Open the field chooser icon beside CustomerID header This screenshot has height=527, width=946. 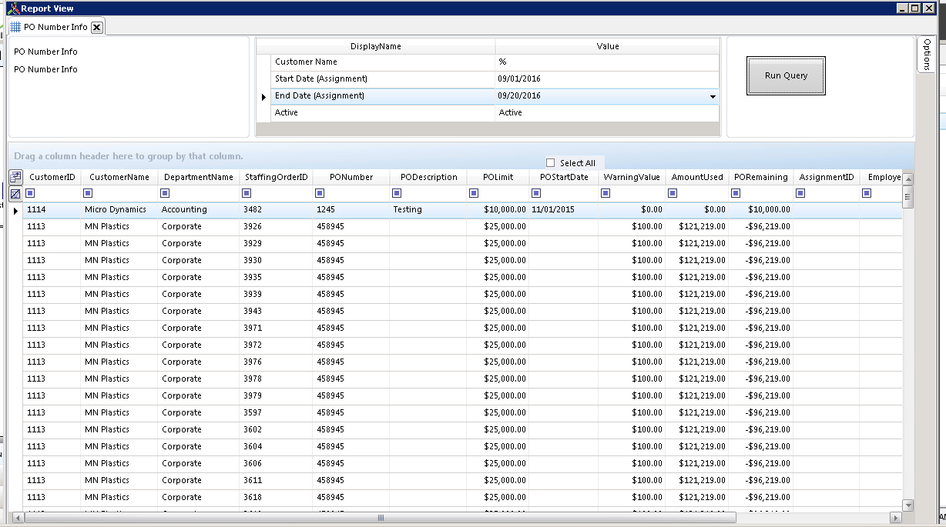15,177
